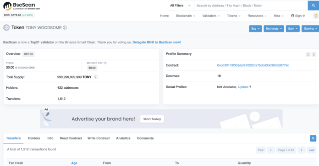The height and width of the screenshot is (166, 319).
Task: Click the BNB price badge
Action: point(18,15)
